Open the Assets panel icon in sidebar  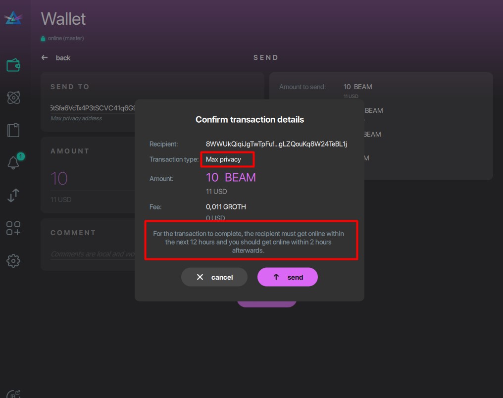pyautogui.click(x=14, y=229)
